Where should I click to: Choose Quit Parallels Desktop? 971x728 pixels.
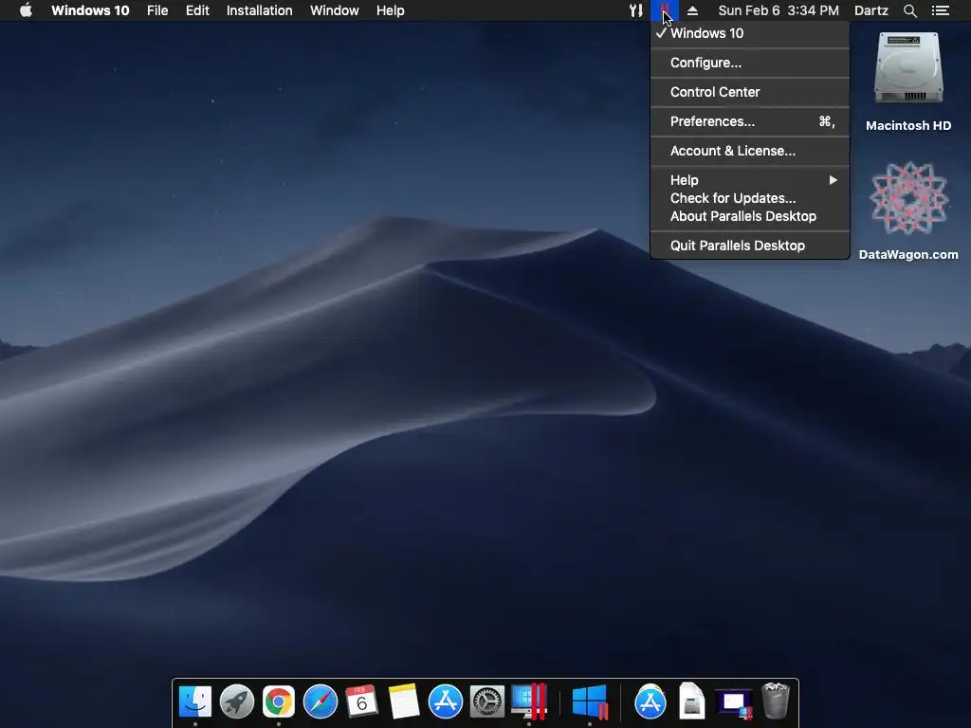[750, 246]
